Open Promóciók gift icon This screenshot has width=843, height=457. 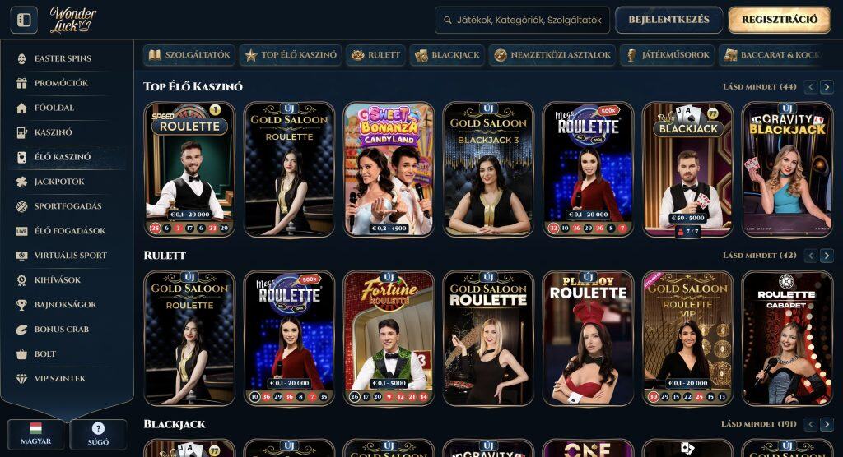[x=21, y=83]
